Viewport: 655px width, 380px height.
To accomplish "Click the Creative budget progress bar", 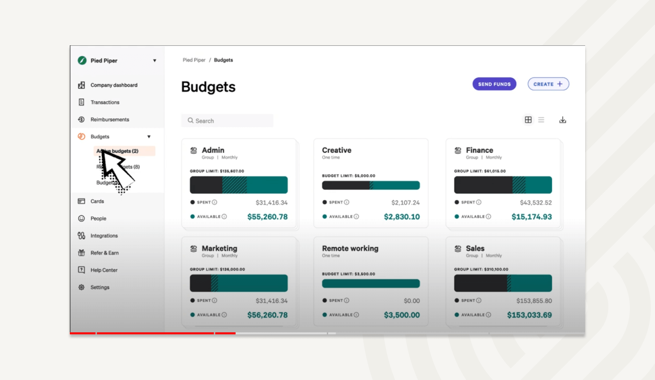I will pyautogui.click(x=371, y=185).
